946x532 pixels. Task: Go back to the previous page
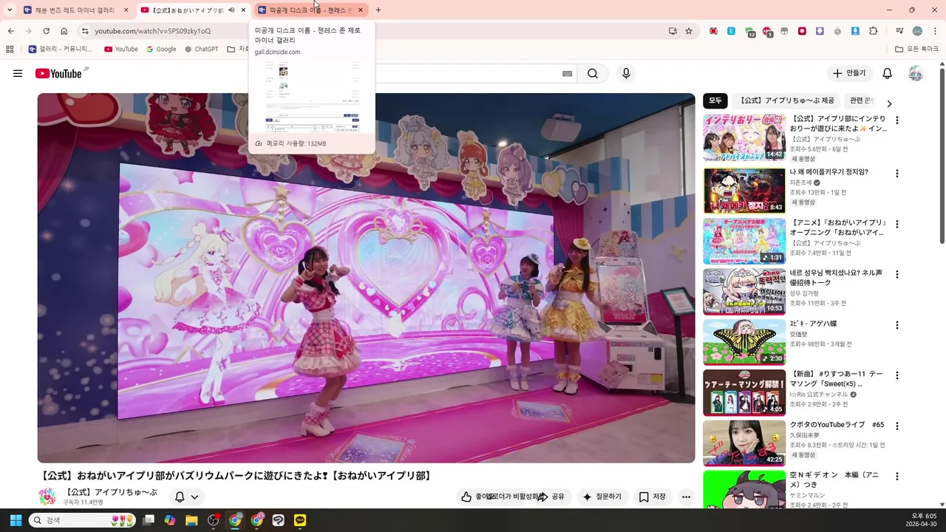click(11, 31)
